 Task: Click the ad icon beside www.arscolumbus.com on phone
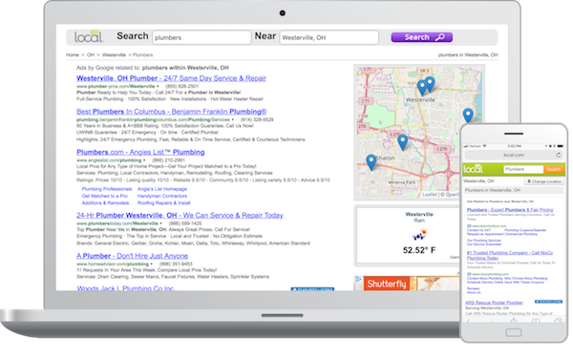(x=469, y=226)
